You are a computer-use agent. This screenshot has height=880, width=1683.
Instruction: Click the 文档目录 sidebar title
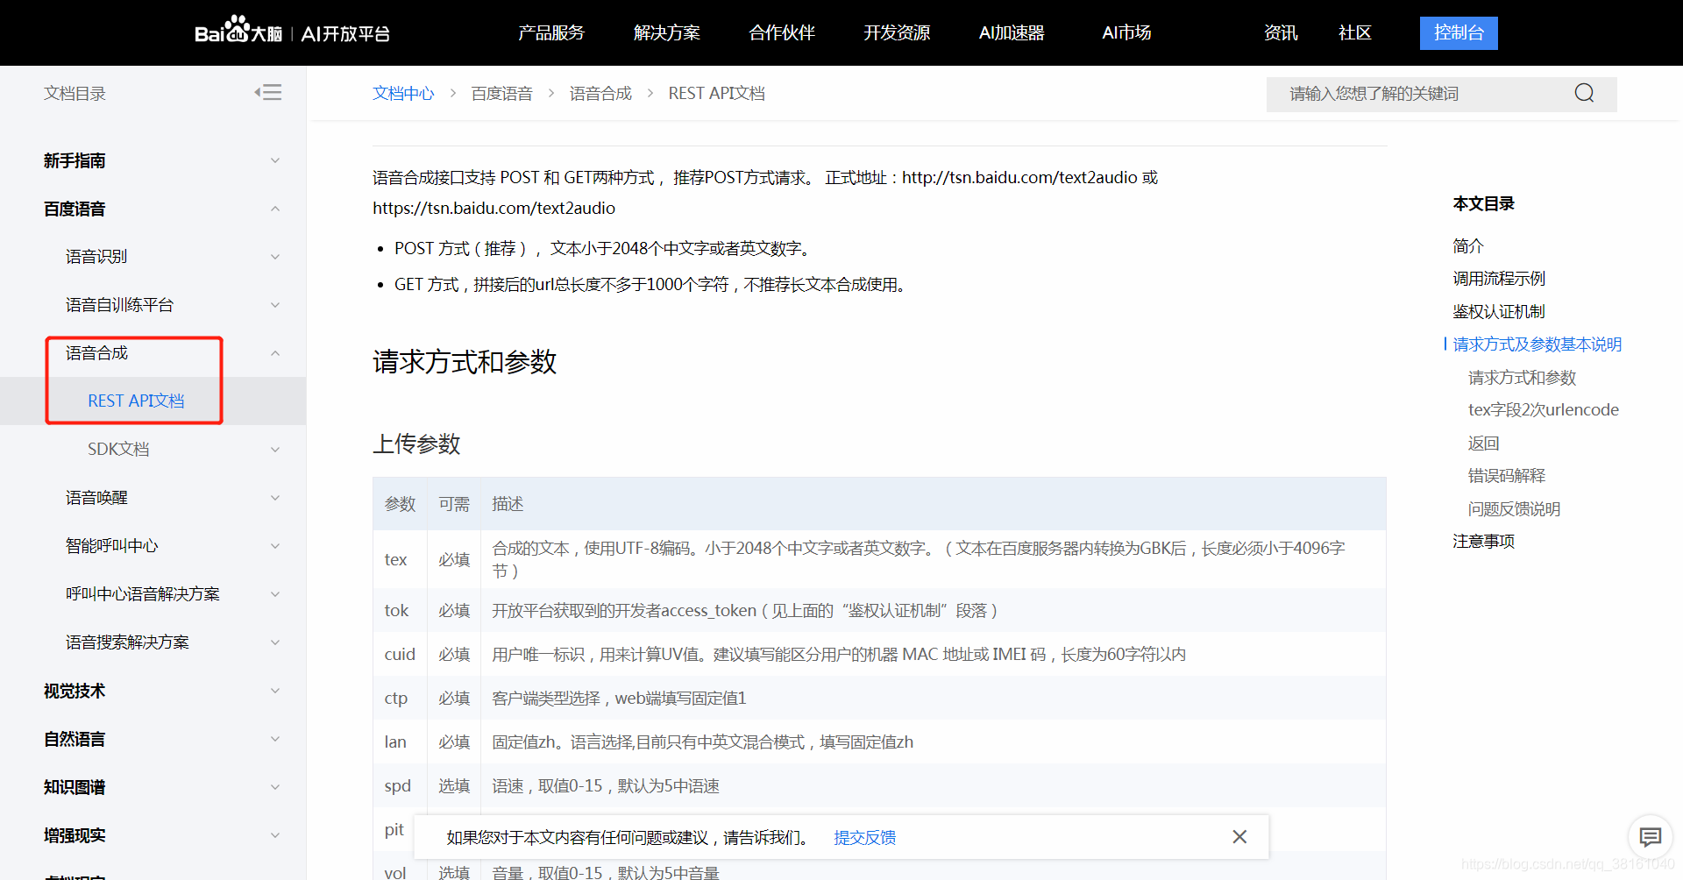(x=75, y=93)
